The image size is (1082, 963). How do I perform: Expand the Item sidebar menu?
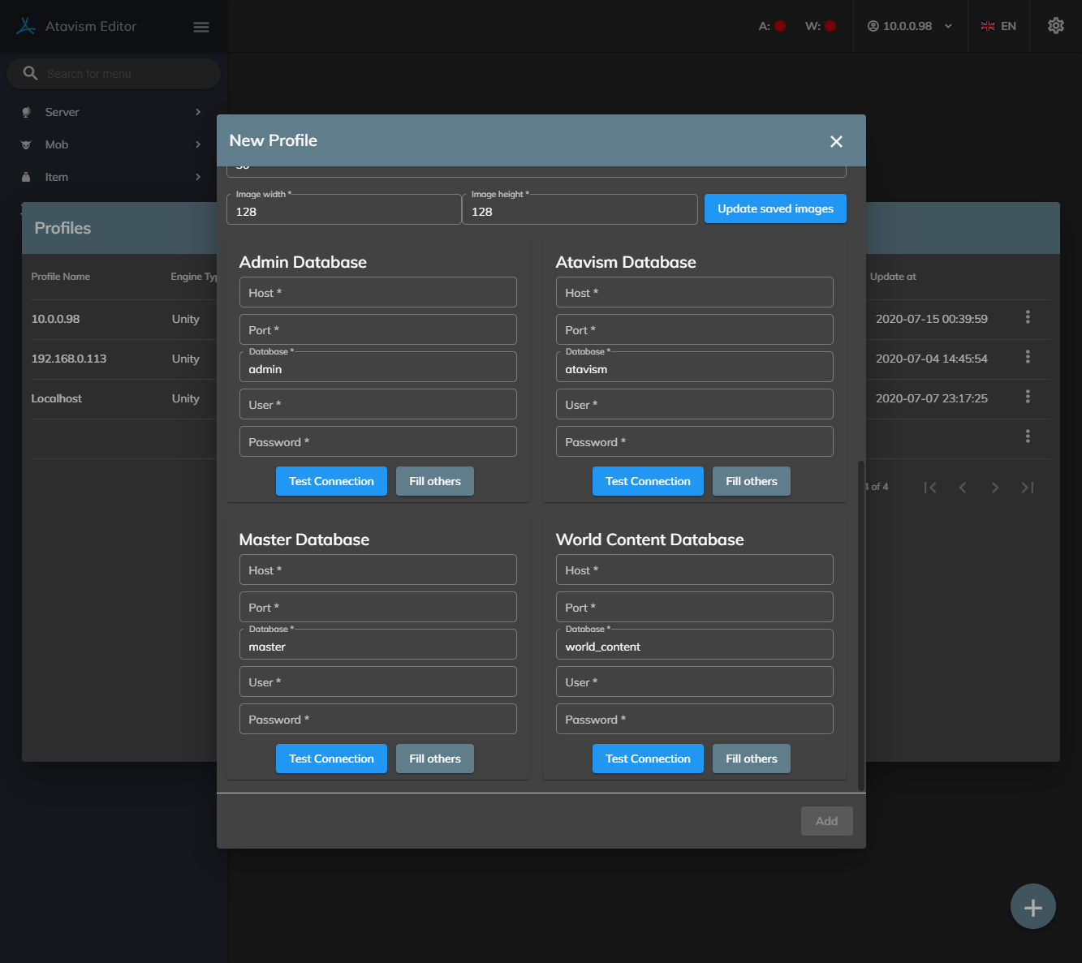pyautogui.click(x=112, y=177)
